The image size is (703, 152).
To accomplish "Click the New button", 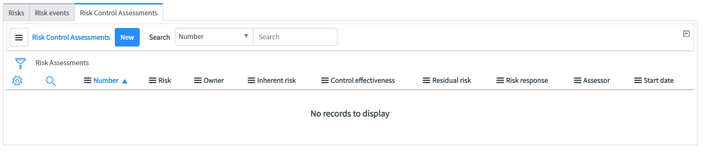I will [x=127, y=37].
